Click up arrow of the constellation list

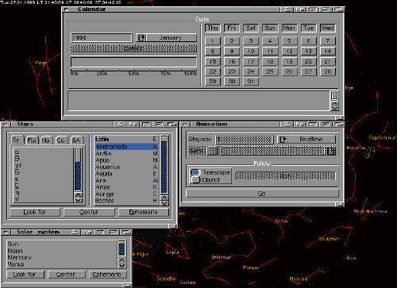pyautogui.click(x=164, y=198)
